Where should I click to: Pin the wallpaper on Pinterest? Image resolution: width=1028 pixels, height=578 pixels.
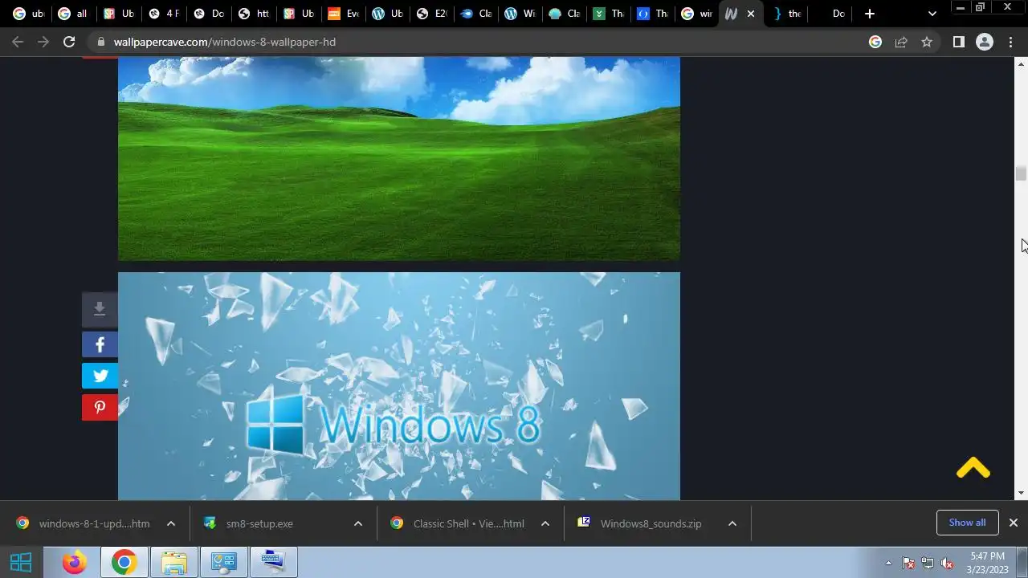point(100,407)
